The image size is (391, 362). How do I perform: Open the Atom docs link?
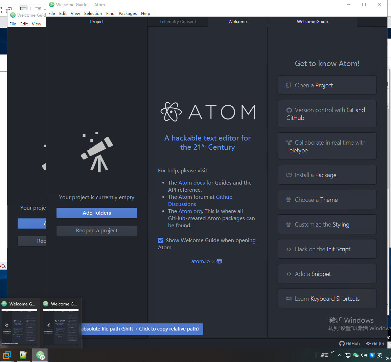click(191, 183)
